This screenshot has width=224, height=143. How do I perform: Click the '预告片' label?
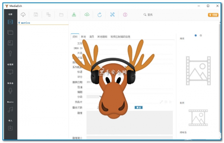pos(79,102)
